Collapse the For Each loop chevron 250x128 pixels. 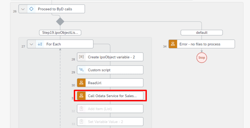point(31,44)
